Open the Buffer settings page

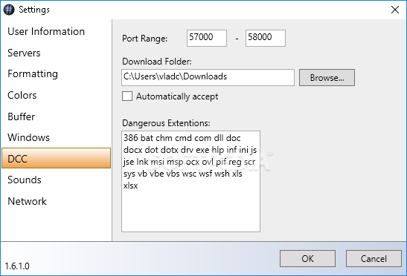[x=22, y=116]
